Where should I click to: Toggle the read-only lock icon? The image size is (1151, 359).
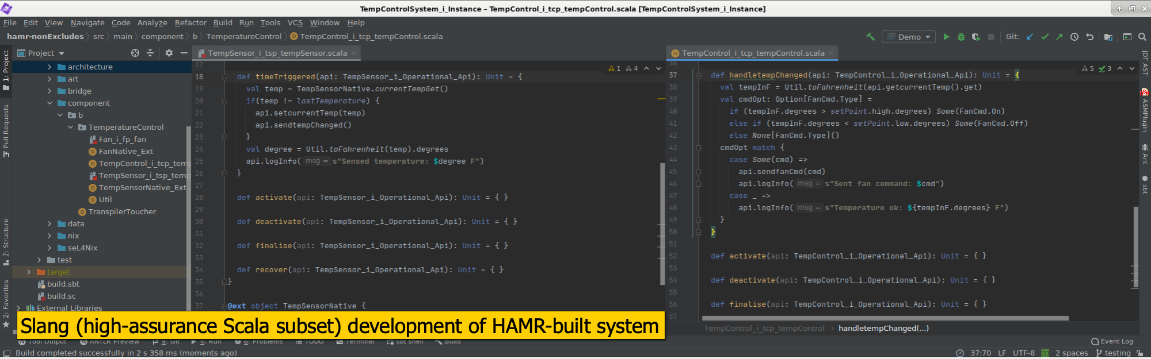(x=1140, y=353)
